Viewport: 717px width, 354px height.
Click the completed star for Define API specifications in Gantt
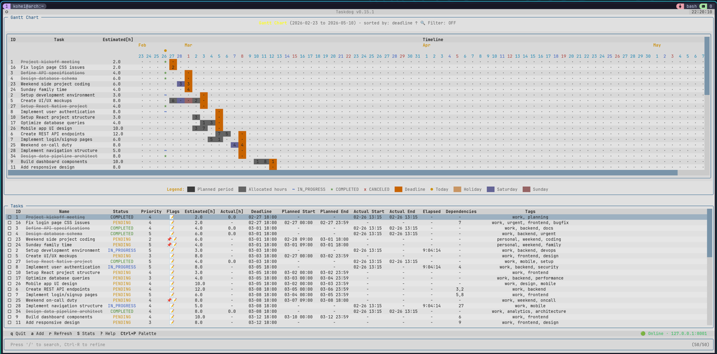[165, 73]
